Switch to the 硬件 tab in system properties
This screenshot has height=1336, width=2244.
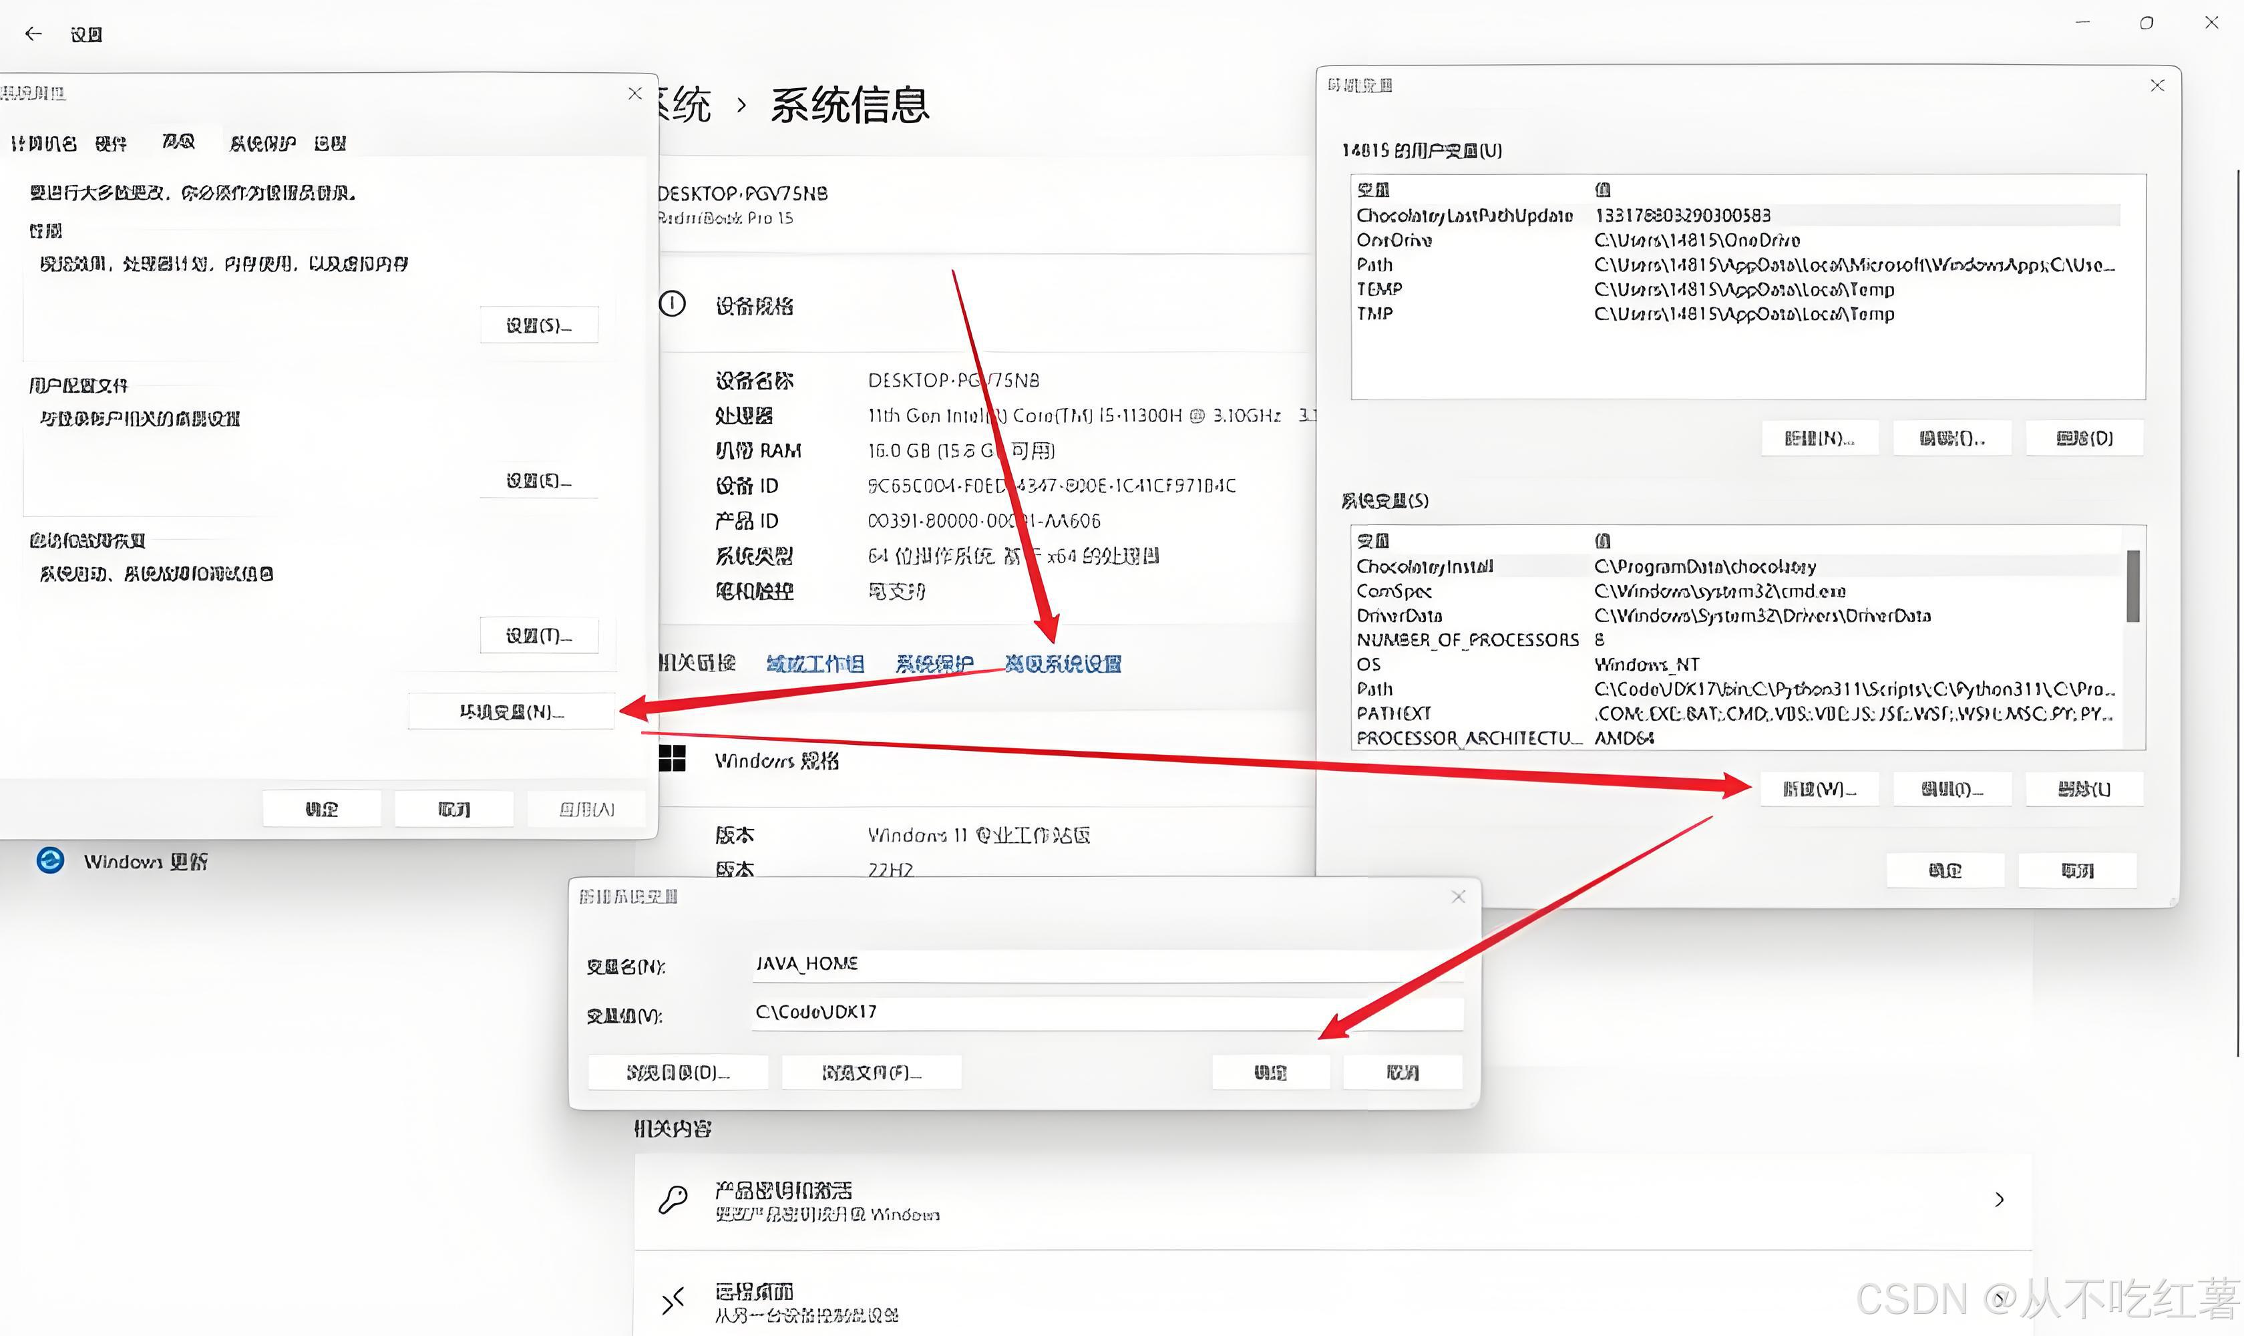pyautogui.click(x=110, y=142)
